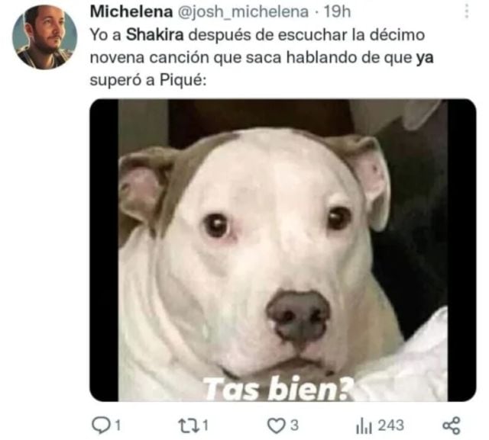Click the reply count number 1
Viewport: 489px width, 440px height.
(118, 426)
